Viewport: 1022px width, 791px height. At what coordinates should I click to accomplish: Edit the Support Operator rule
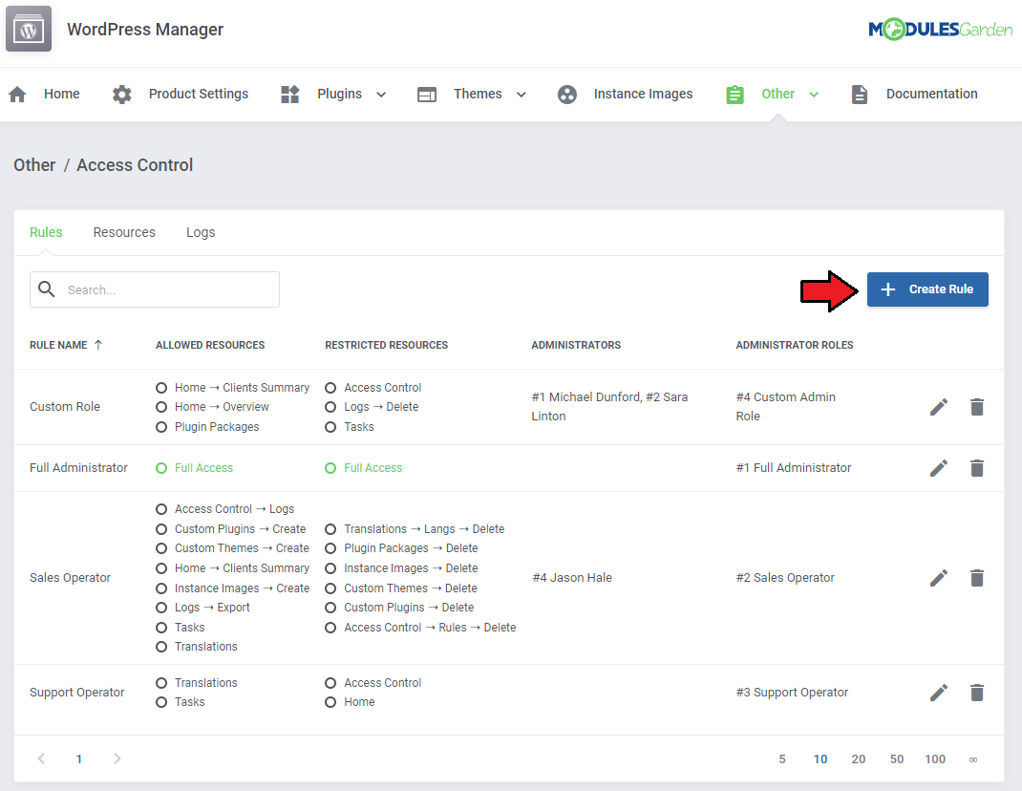(x=939, y=693)
